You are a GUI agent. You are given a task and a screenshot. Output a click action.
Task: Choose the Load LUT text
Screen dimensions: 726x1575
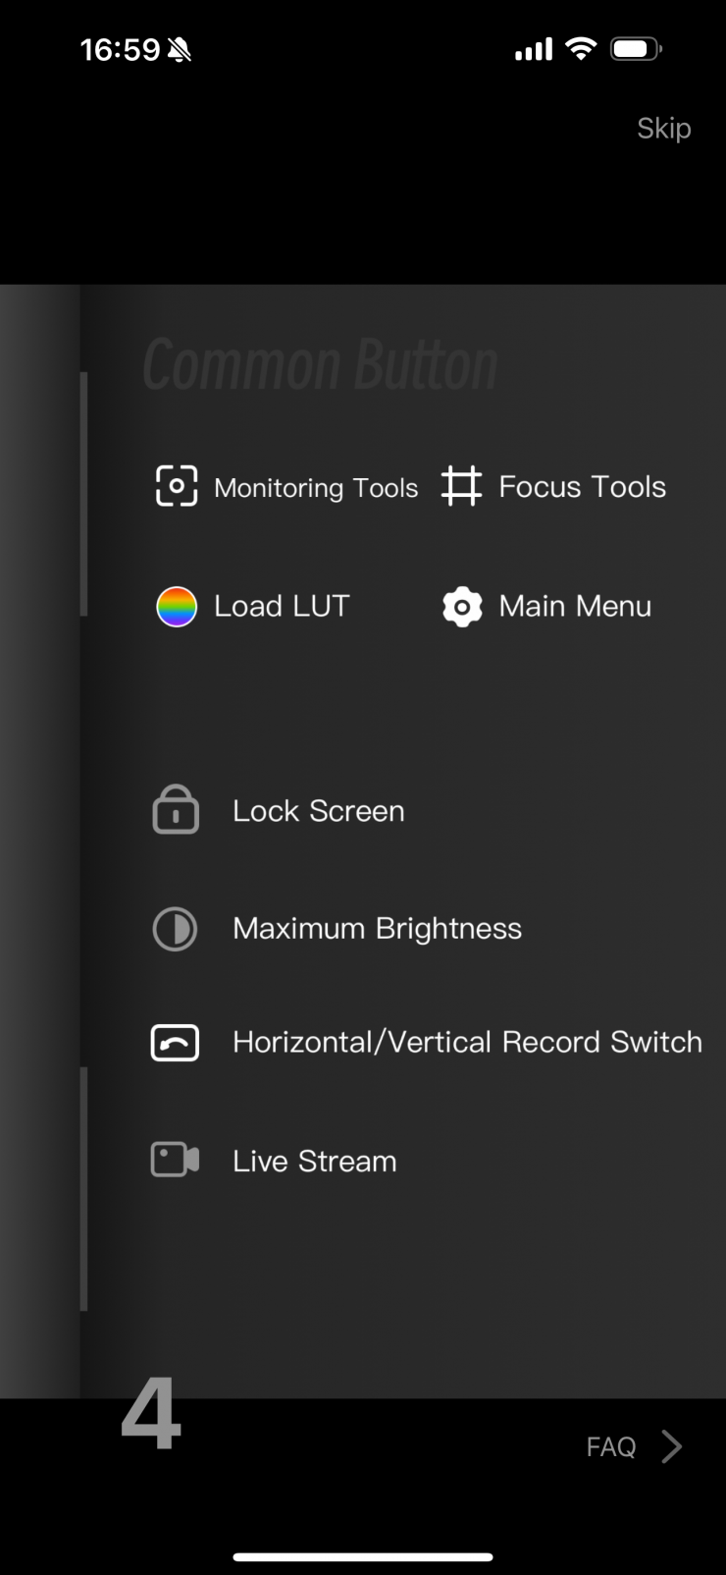click(x=282, y=607)
